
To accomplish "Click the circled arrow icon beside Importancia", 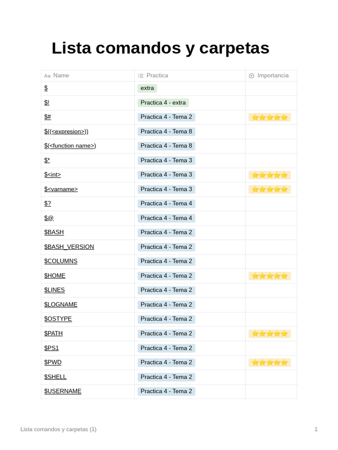I will click(x=252, y=76).
